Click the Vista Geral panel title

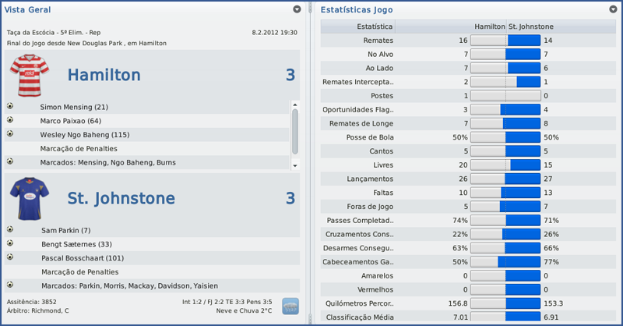[28, 9]
